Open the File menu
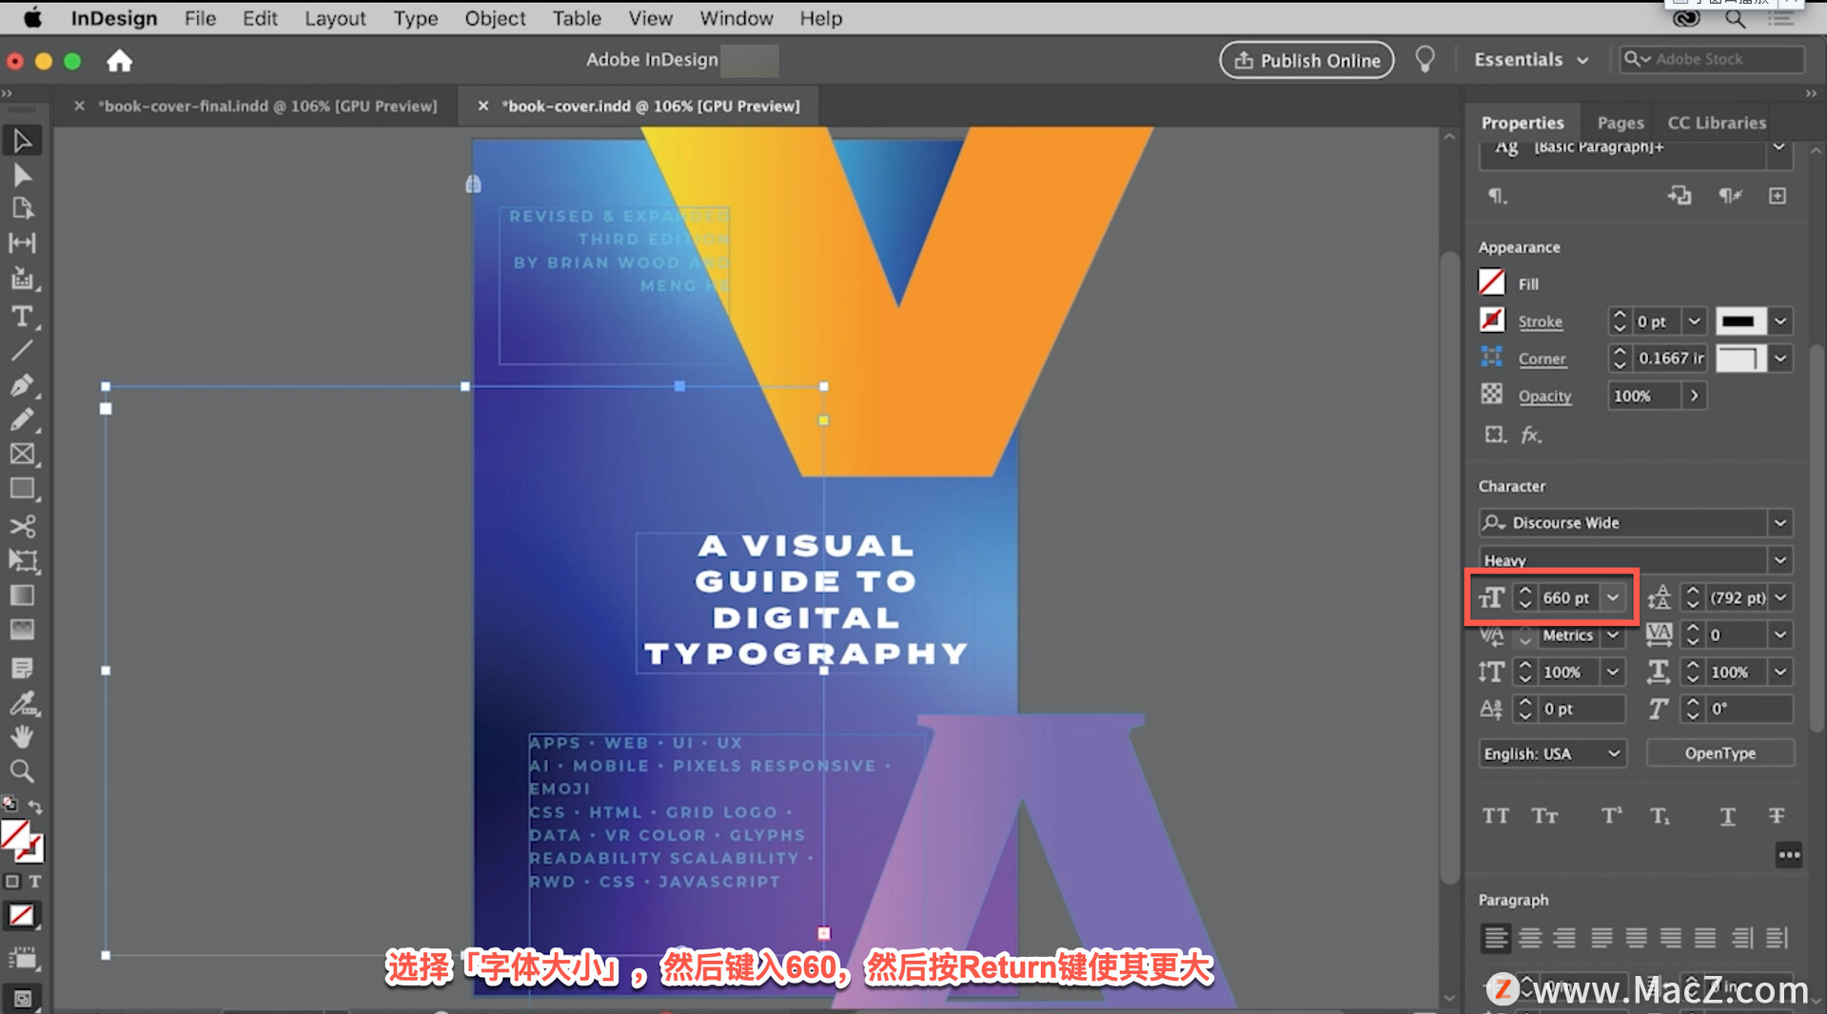The width and height of the screenshot is (1827, 1014). point(200,18)
